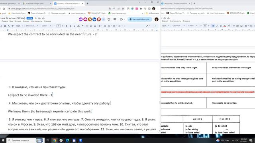Open new tab in right Chrome window
255x143 pixels.
click(x=194, y=4)
